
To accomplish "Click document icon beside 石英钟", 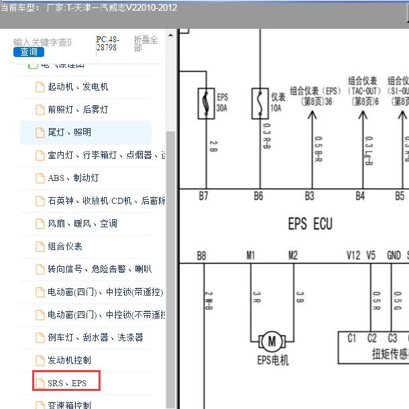I will (40, 201).
